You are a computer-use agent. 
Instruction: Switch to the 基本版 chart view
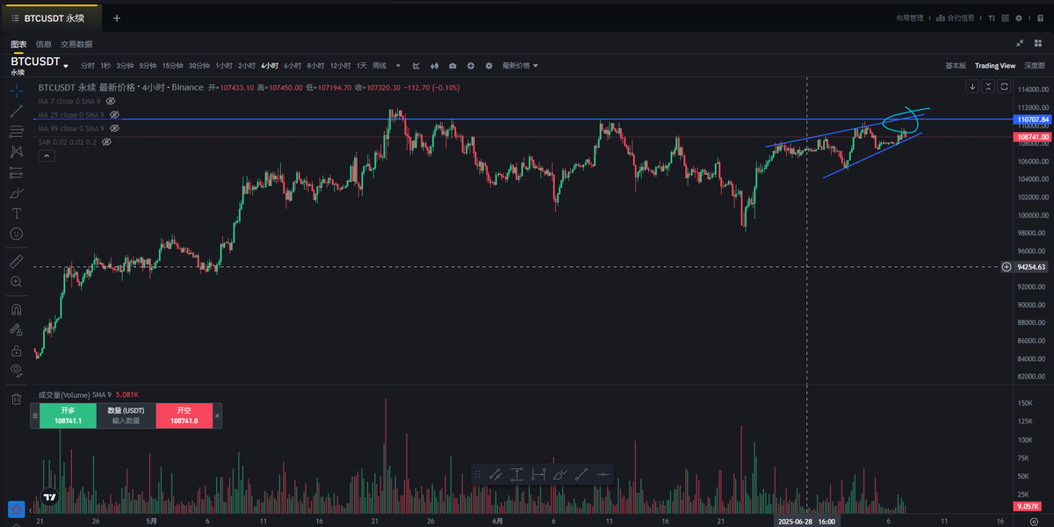click(956, 65)
